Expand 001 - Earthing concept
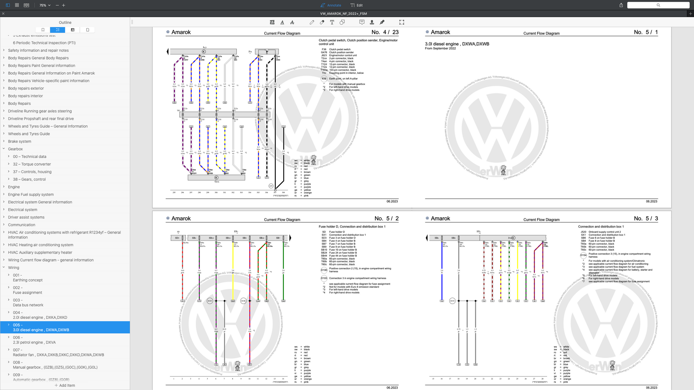 click(x=9, y=275)
